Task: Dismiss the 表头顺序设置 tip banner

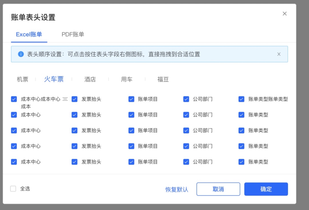Action: (x=279, y=54)
